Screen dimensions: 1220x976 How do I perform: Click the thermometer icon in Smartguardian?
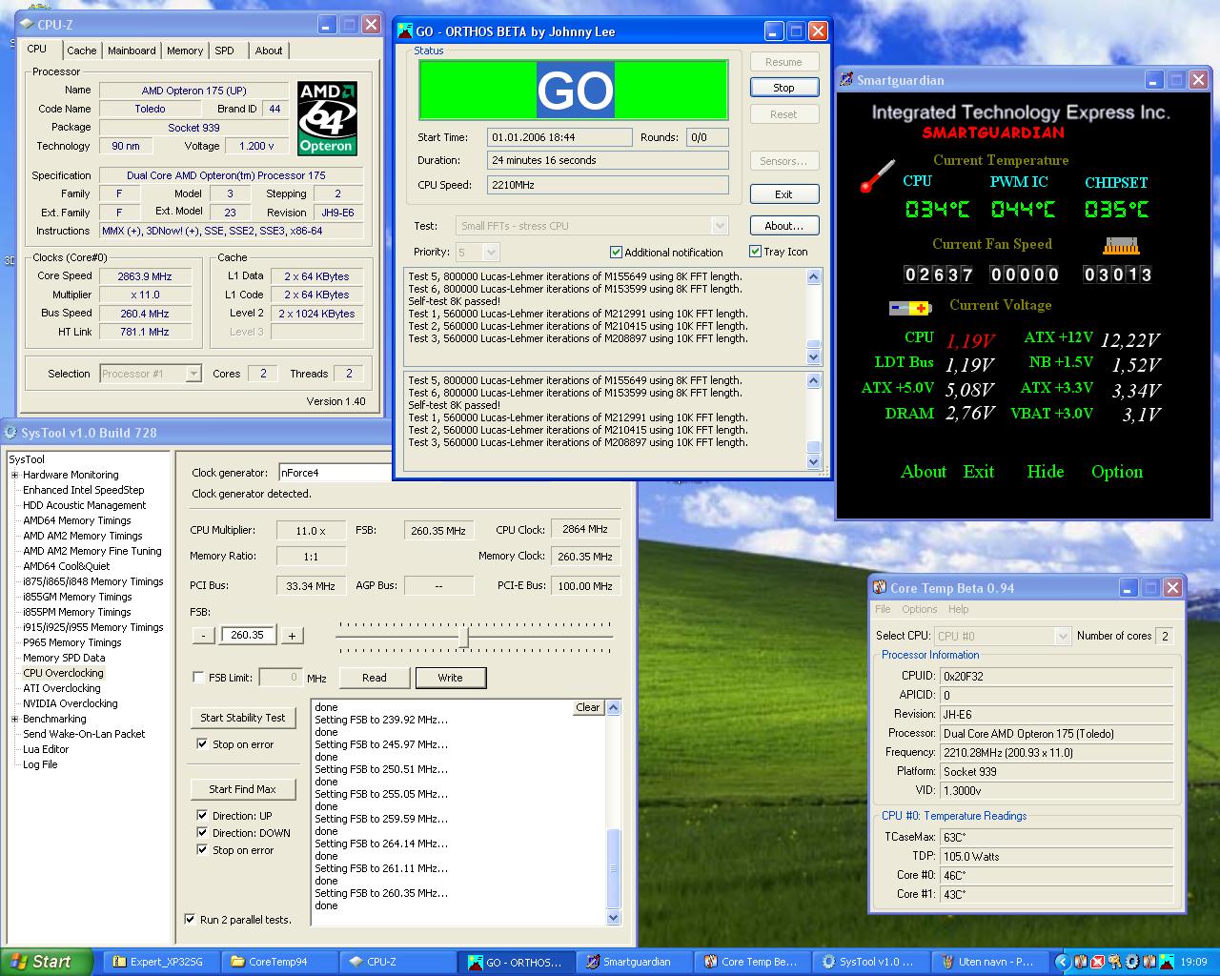[877, 176]
